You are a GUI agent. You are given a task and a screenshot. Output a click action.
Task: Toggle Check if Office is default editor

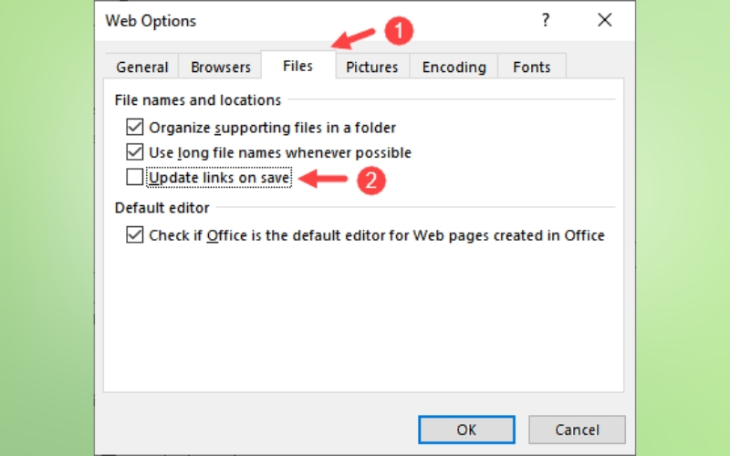(x=135, y=235)
